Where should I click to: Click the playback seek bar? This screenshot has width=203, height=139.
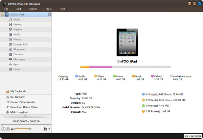[26, 124]
